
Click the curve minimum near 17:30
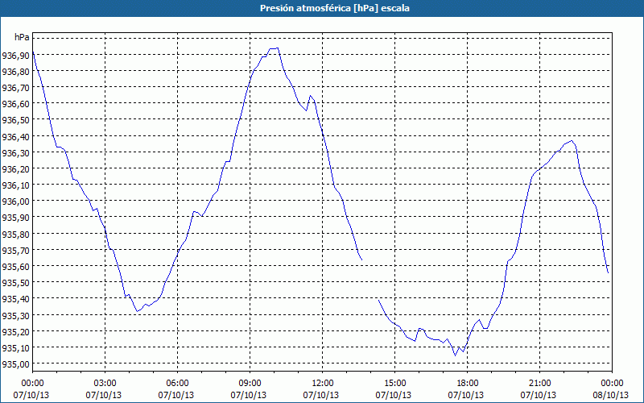pos(455,355)
